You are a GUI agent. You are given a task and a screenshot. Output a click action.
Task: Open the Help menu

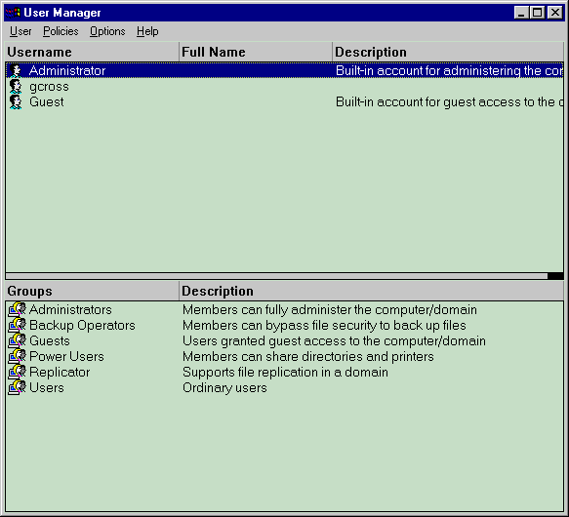click(147, 31)
